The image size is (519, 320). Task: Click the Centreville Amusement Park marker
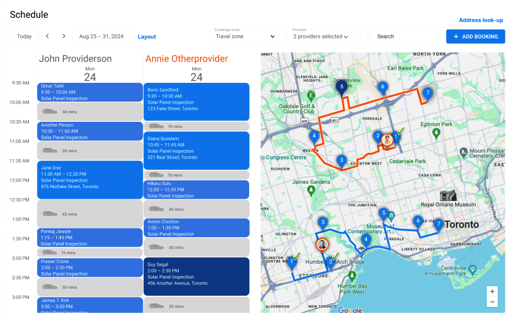click(473, 269)
